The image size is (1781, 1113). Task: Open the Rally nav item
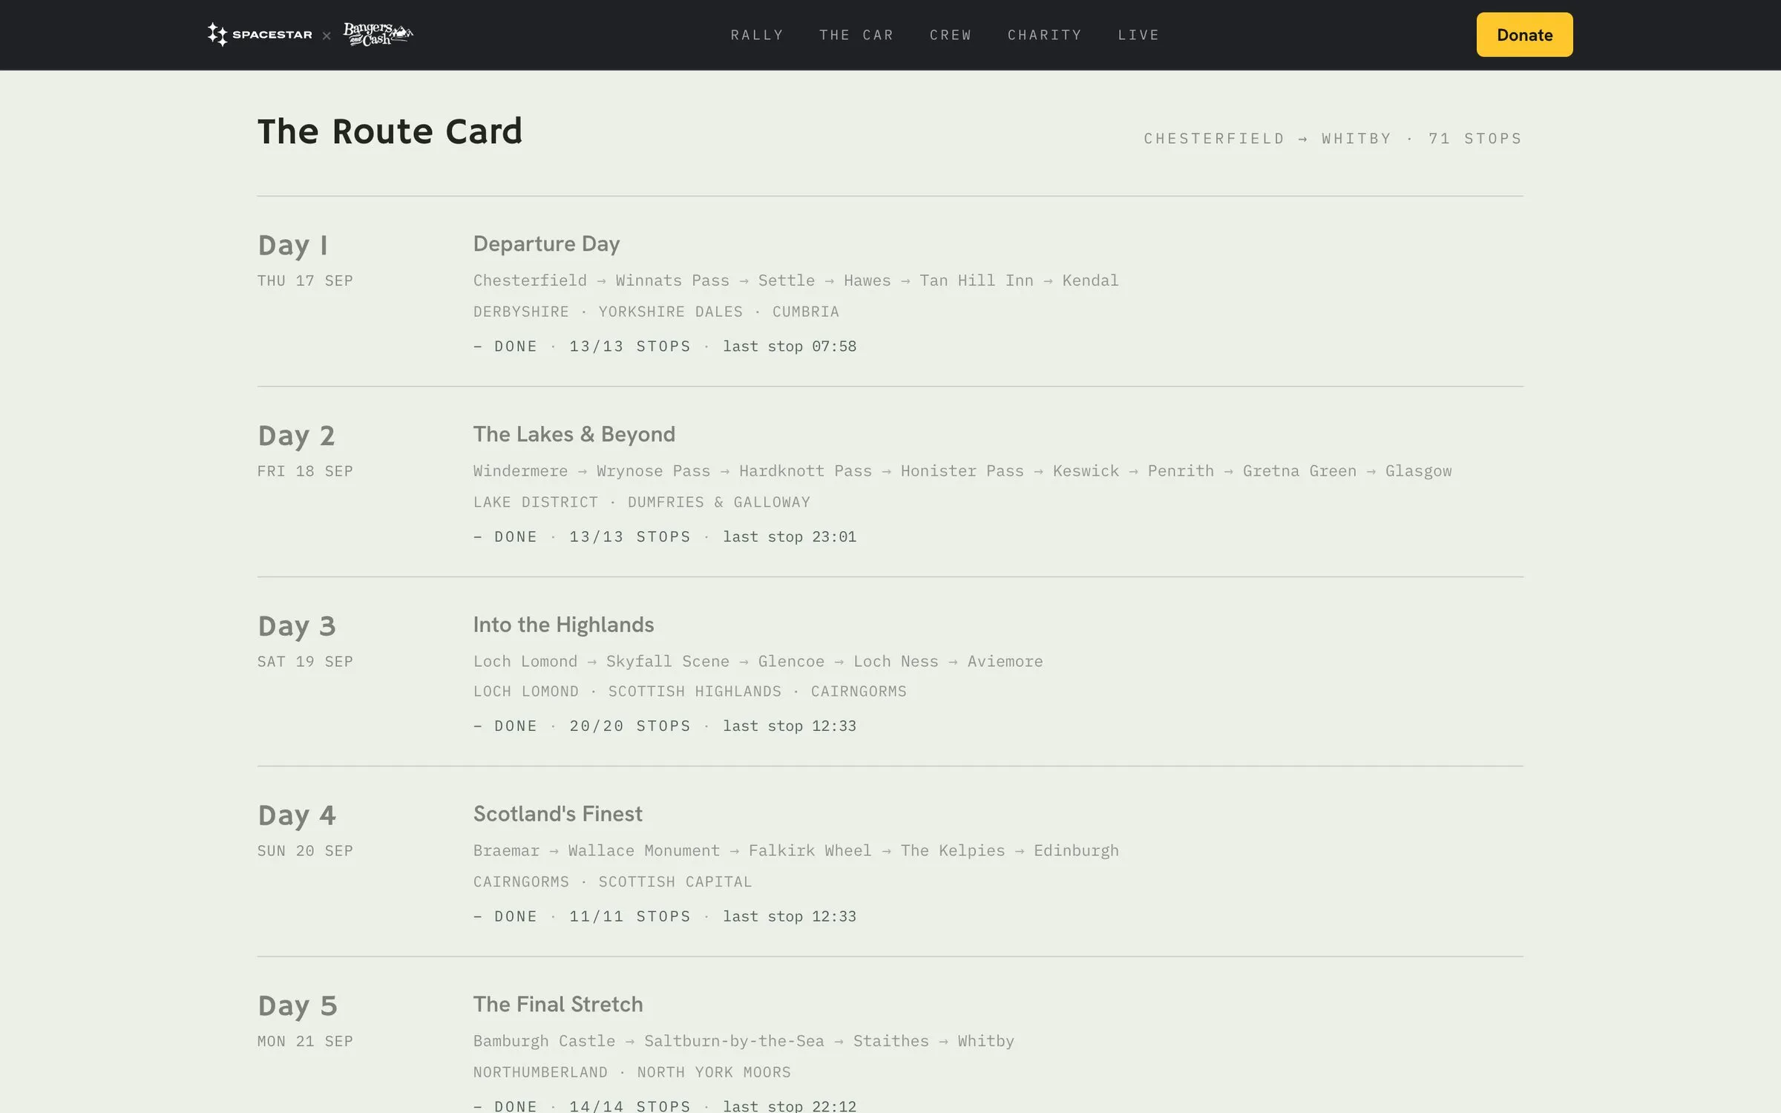coord(757,35)
